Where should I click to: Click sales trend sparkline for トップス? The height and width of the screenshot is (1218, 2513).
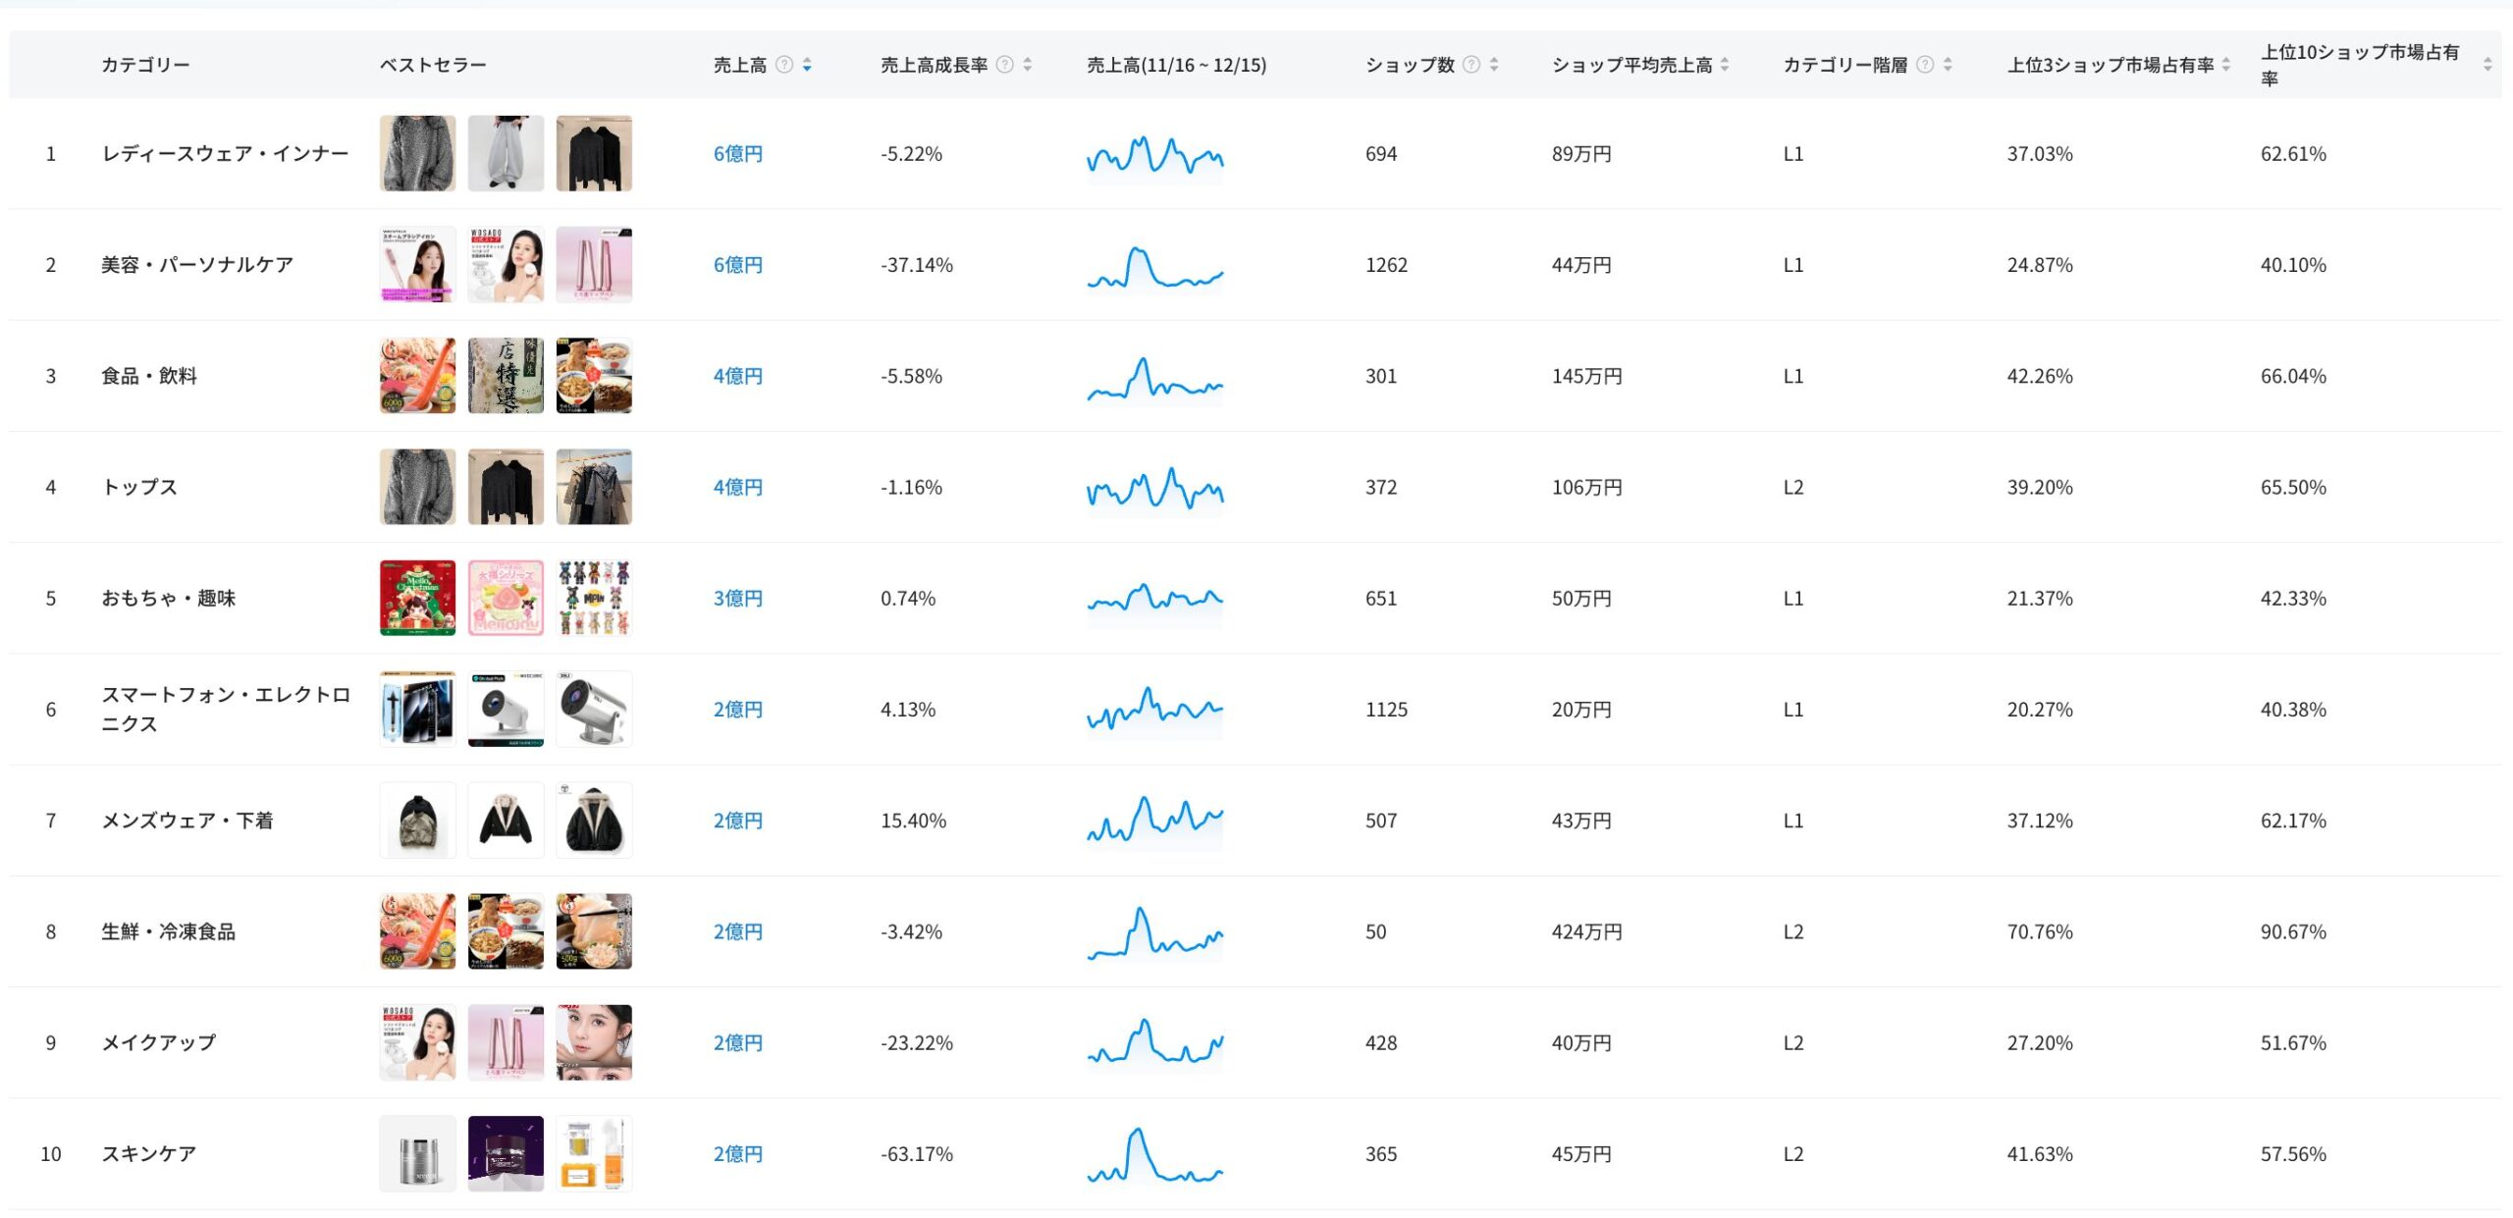click(x=1154, y=488)
